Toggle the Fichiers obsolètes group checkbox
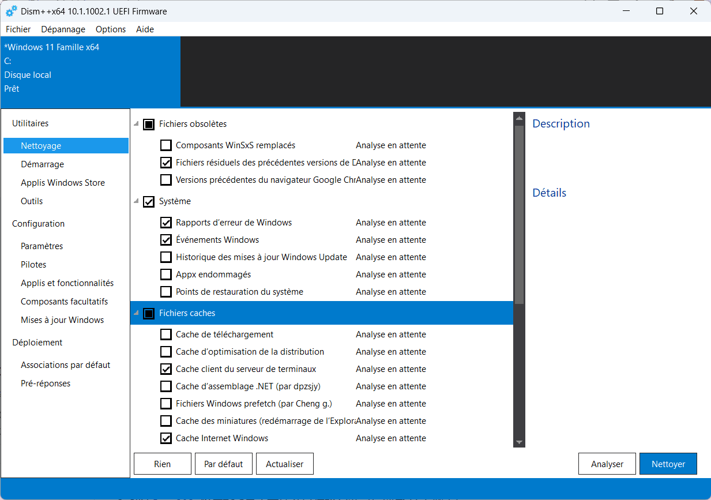This screenshot has width=711, height=500. coord(149,124)
